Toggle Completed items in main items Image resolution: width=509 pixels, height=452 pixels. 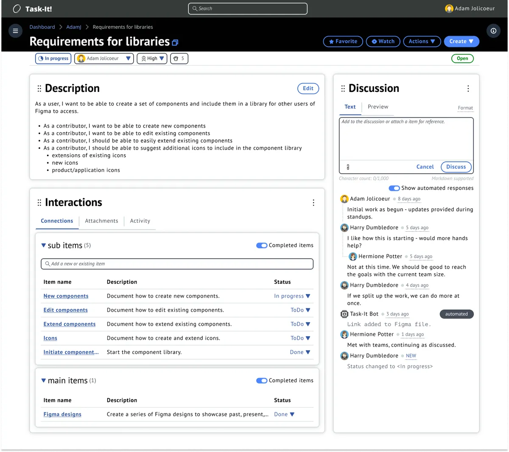(262, 380)
